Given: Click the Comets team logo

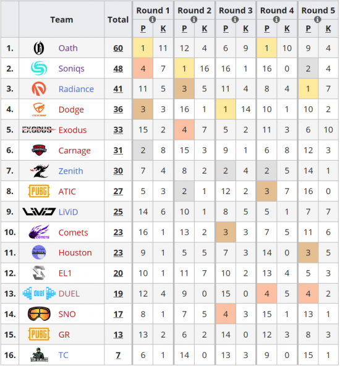Looking at the screenshot, I should [x=39, y=232].
